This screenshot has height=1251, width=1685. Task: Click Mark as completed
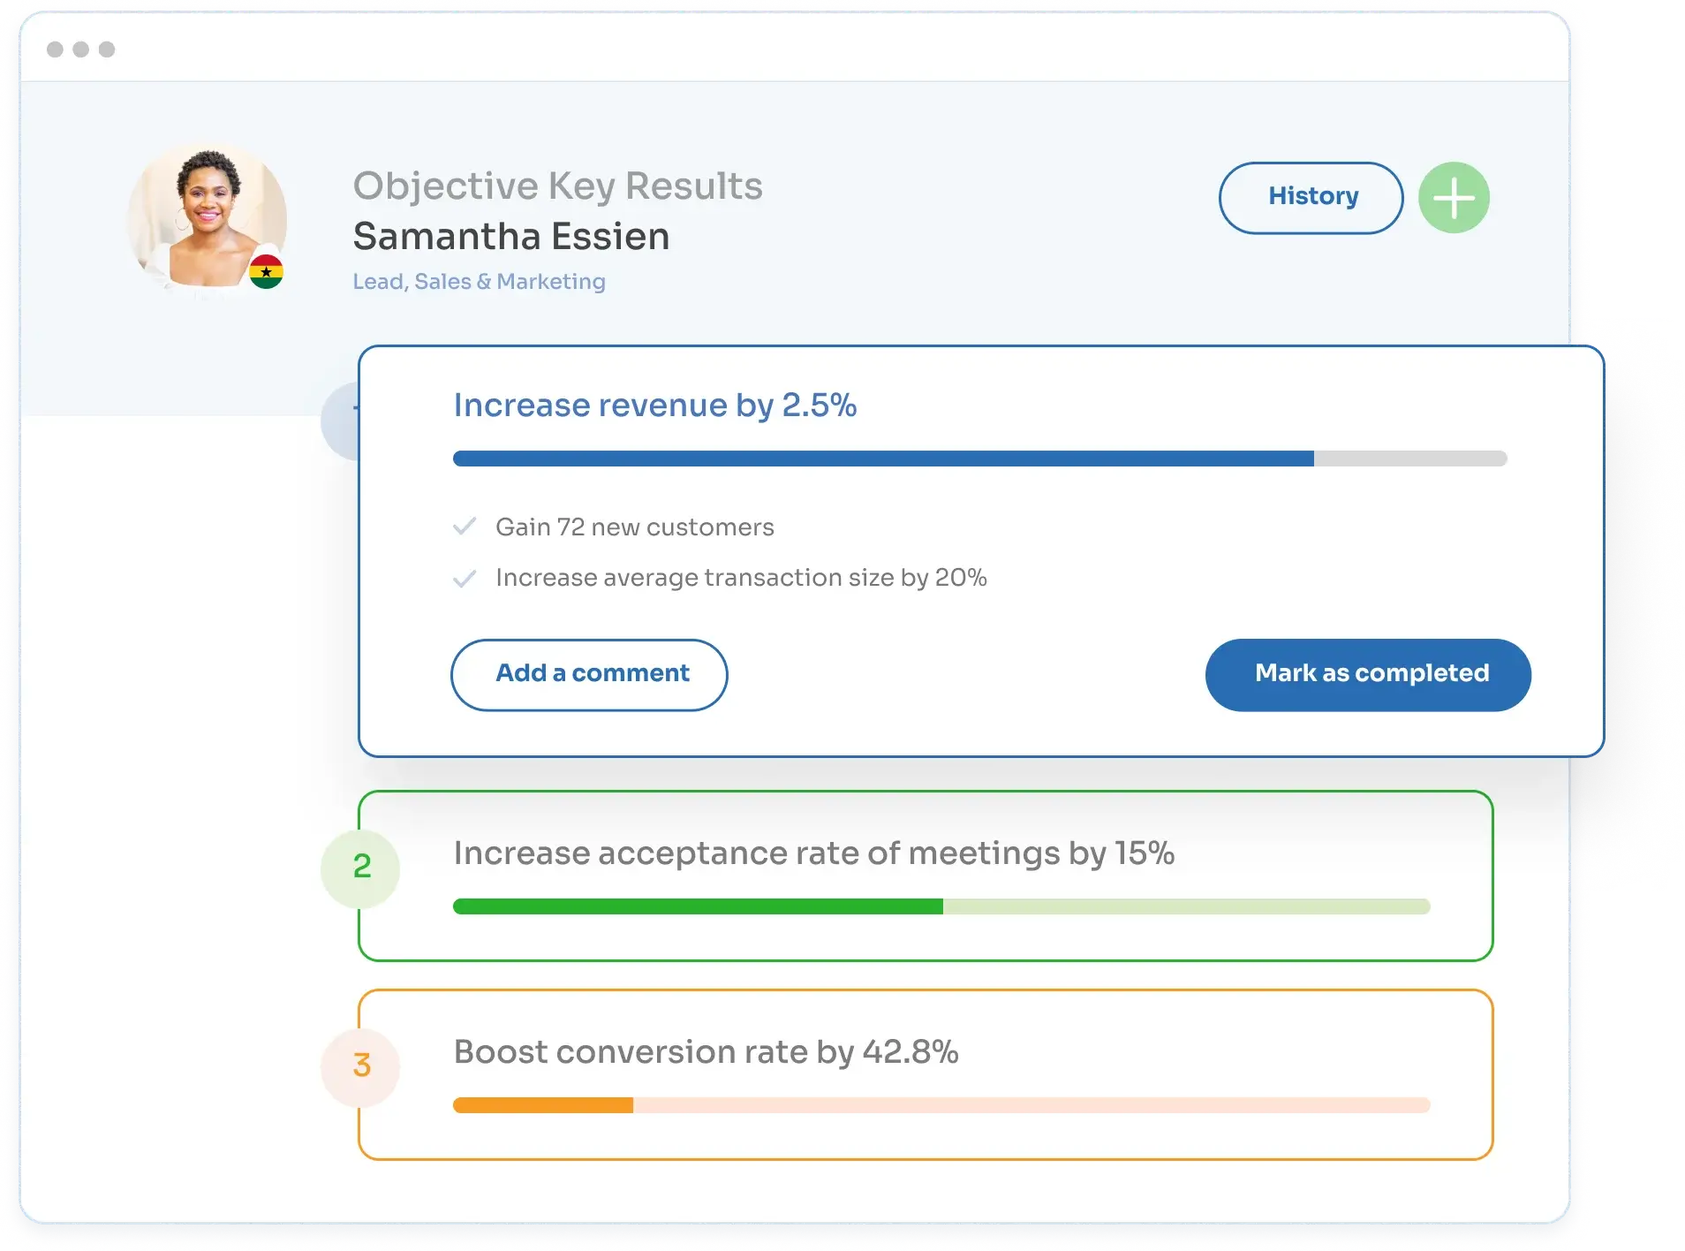pyautogui.click(x=1368, y=674)
